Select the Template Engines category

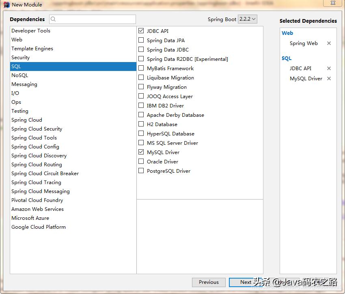pyautogui.click(x=32, y=49)
